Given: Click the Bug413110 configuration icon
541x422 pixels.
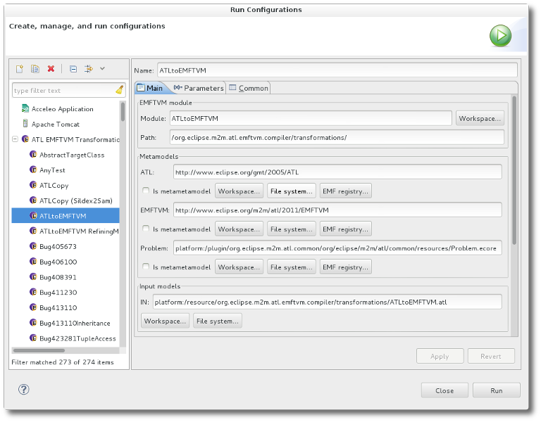Looking at the screenshot, I should (x=33, y=307).
